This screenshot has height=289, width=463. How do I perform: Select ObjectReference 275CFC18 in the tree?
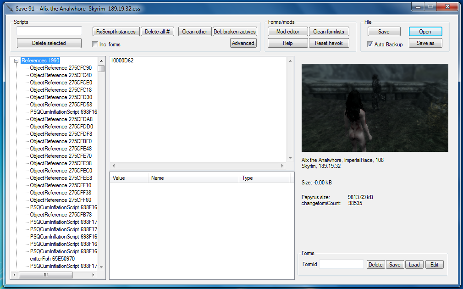(61, 90)
